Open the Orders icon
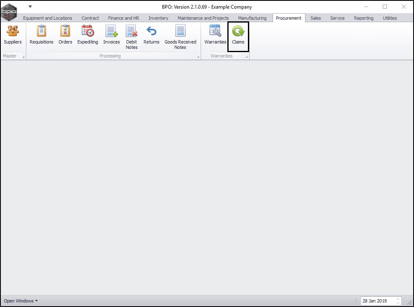Image resolution: width=414 pixels, height=307 pixels. (65, 35)
